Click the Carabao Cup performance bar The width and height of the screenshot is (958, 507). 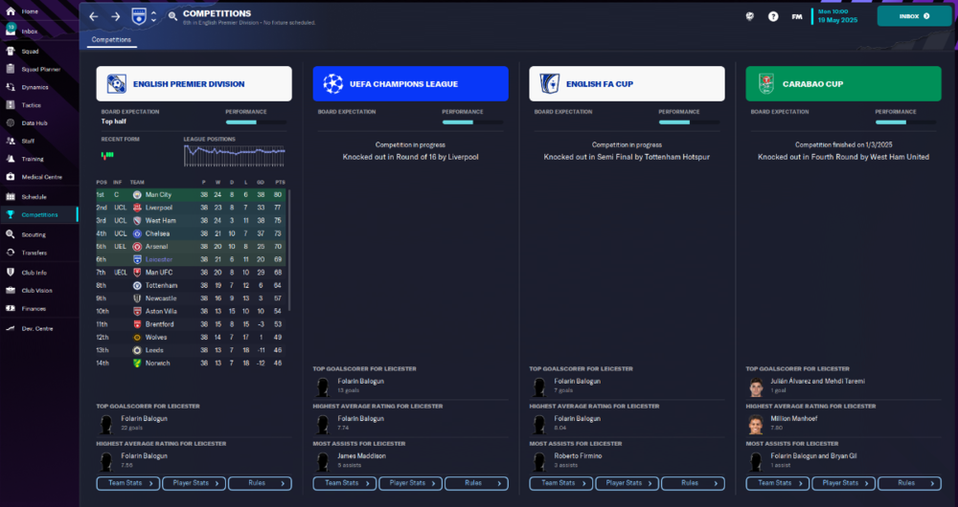tap(905, 122)
